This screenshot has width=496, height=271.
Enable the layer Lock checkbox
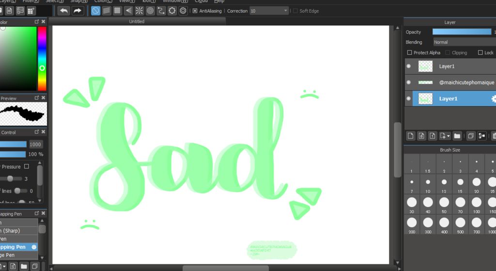click(x=480, y=52)
